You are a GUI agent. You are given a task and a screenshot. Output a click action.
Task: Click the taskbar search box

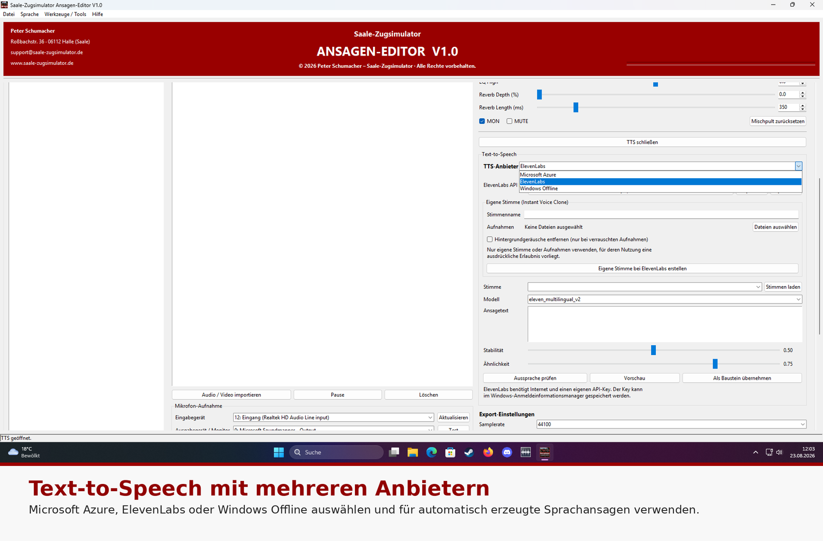[336, 452]
